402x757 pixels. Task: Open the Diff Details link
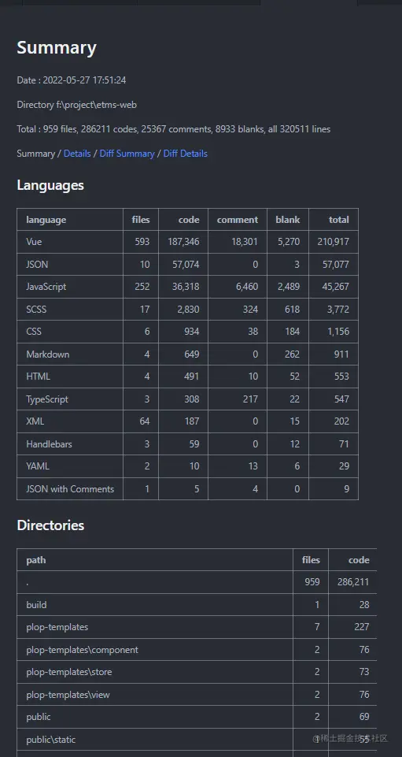[x=185, y=154]
